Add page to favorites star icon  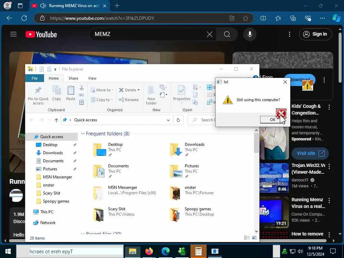(x=245, y=18)
